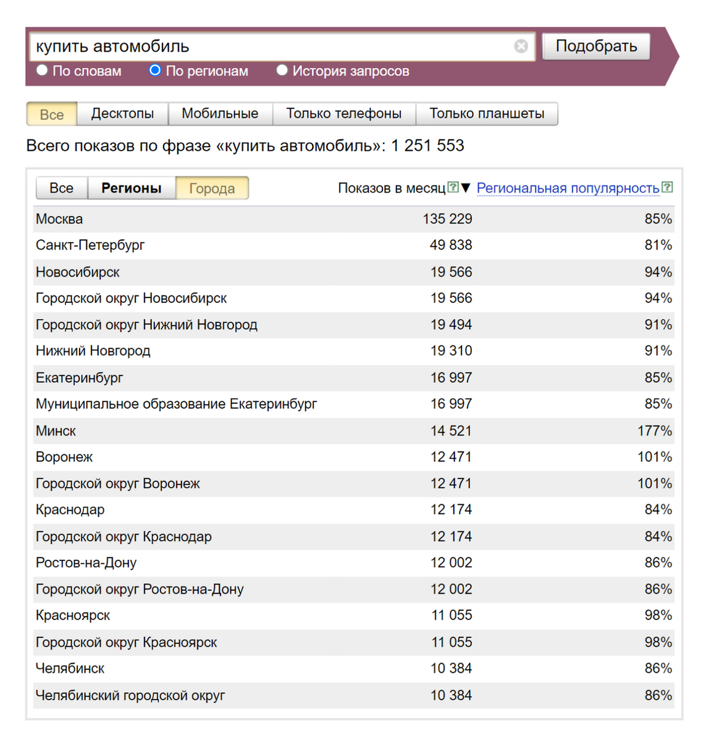This screenshot has width=709, height=742.
Task: Show the Регионы list tab
Action: (132, 188)
